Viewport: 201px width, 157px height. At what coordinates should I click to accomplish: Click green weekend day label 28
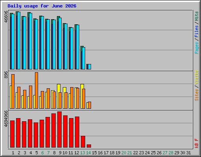point(171,153)
